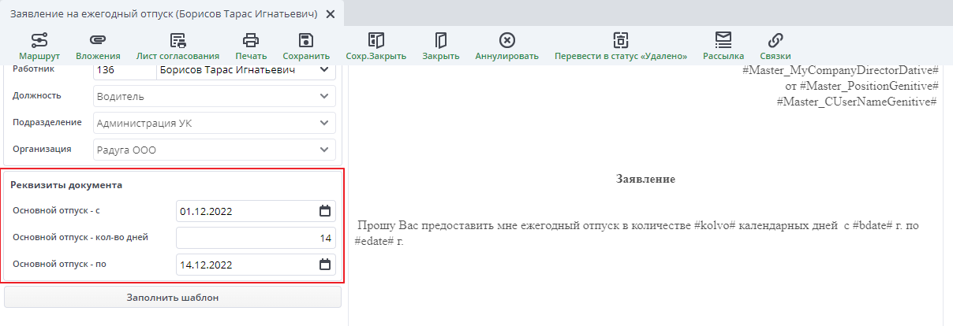Screen dimensions: 953x326
Task: Open calendar for Основной отпуск - с
Action: point(324,211)
